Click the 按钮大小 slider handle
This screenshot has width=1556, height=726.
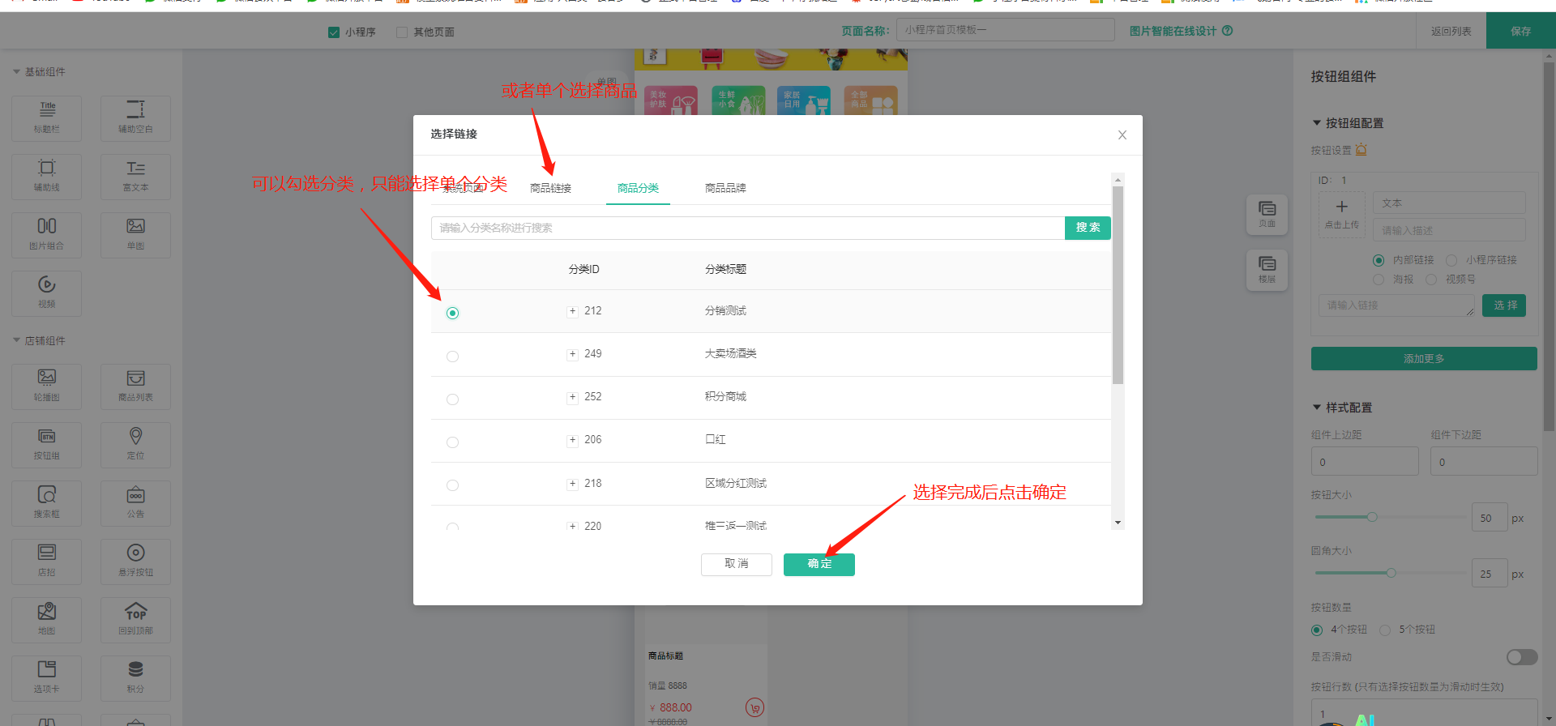pyautogui.click(x=1372, y=517)
